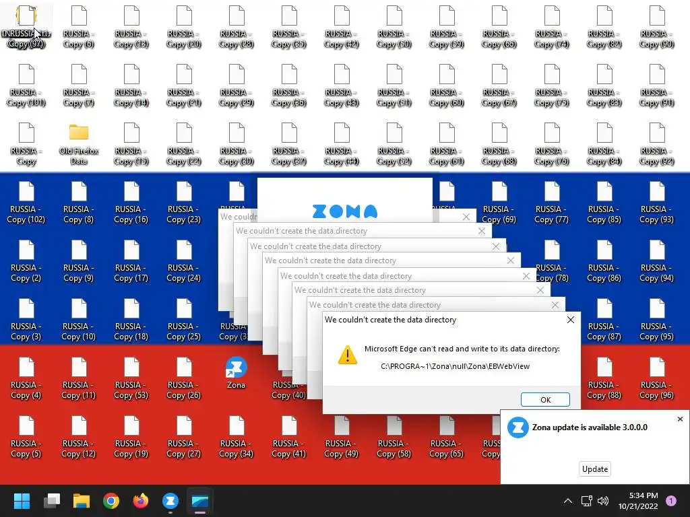Click the EBWebView directory path text
The width and height of the screenshot is (690, 517).
pyautogui.click(x=455, y=366)
